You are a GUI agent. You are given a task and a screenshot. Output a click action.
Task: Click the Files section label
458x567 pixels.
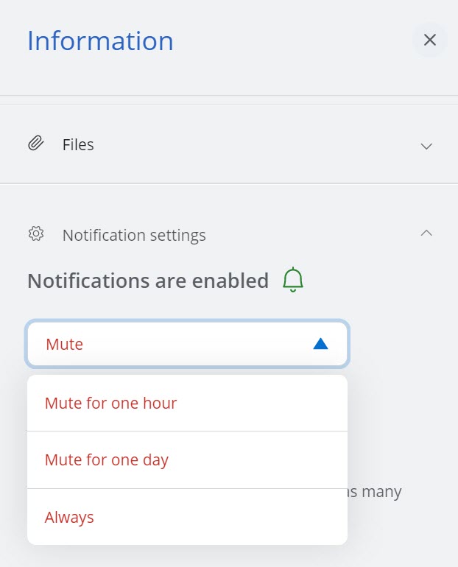(x=78, y=144)
